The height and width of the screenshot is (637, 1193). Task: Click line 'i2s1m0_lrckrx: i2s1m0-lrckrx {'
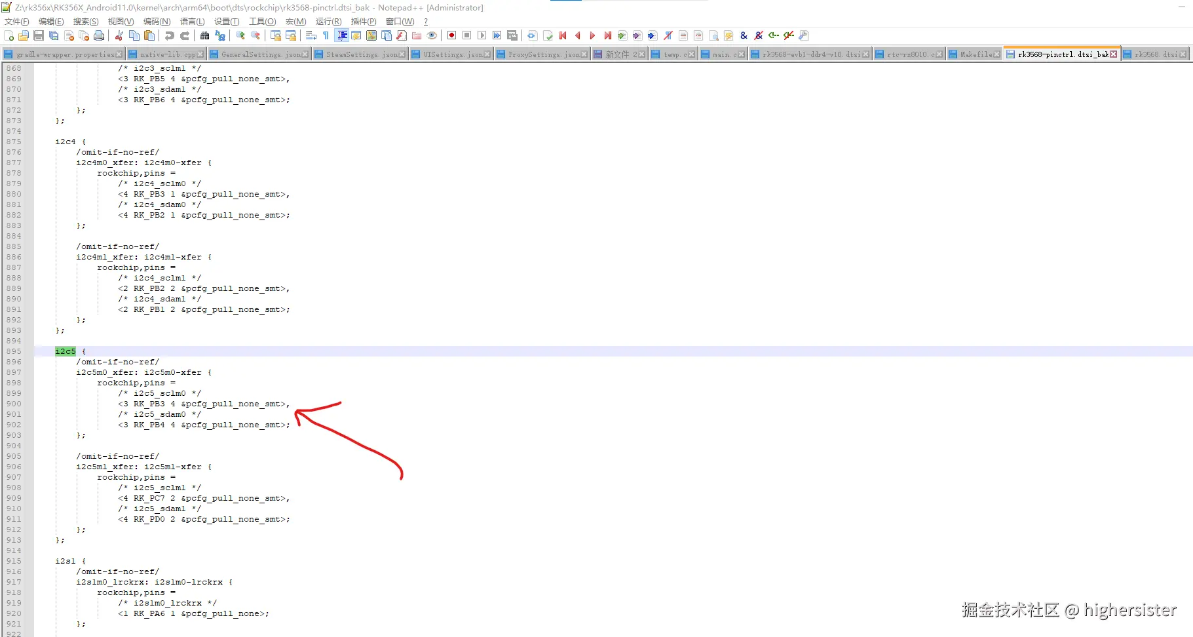(155, 582)
